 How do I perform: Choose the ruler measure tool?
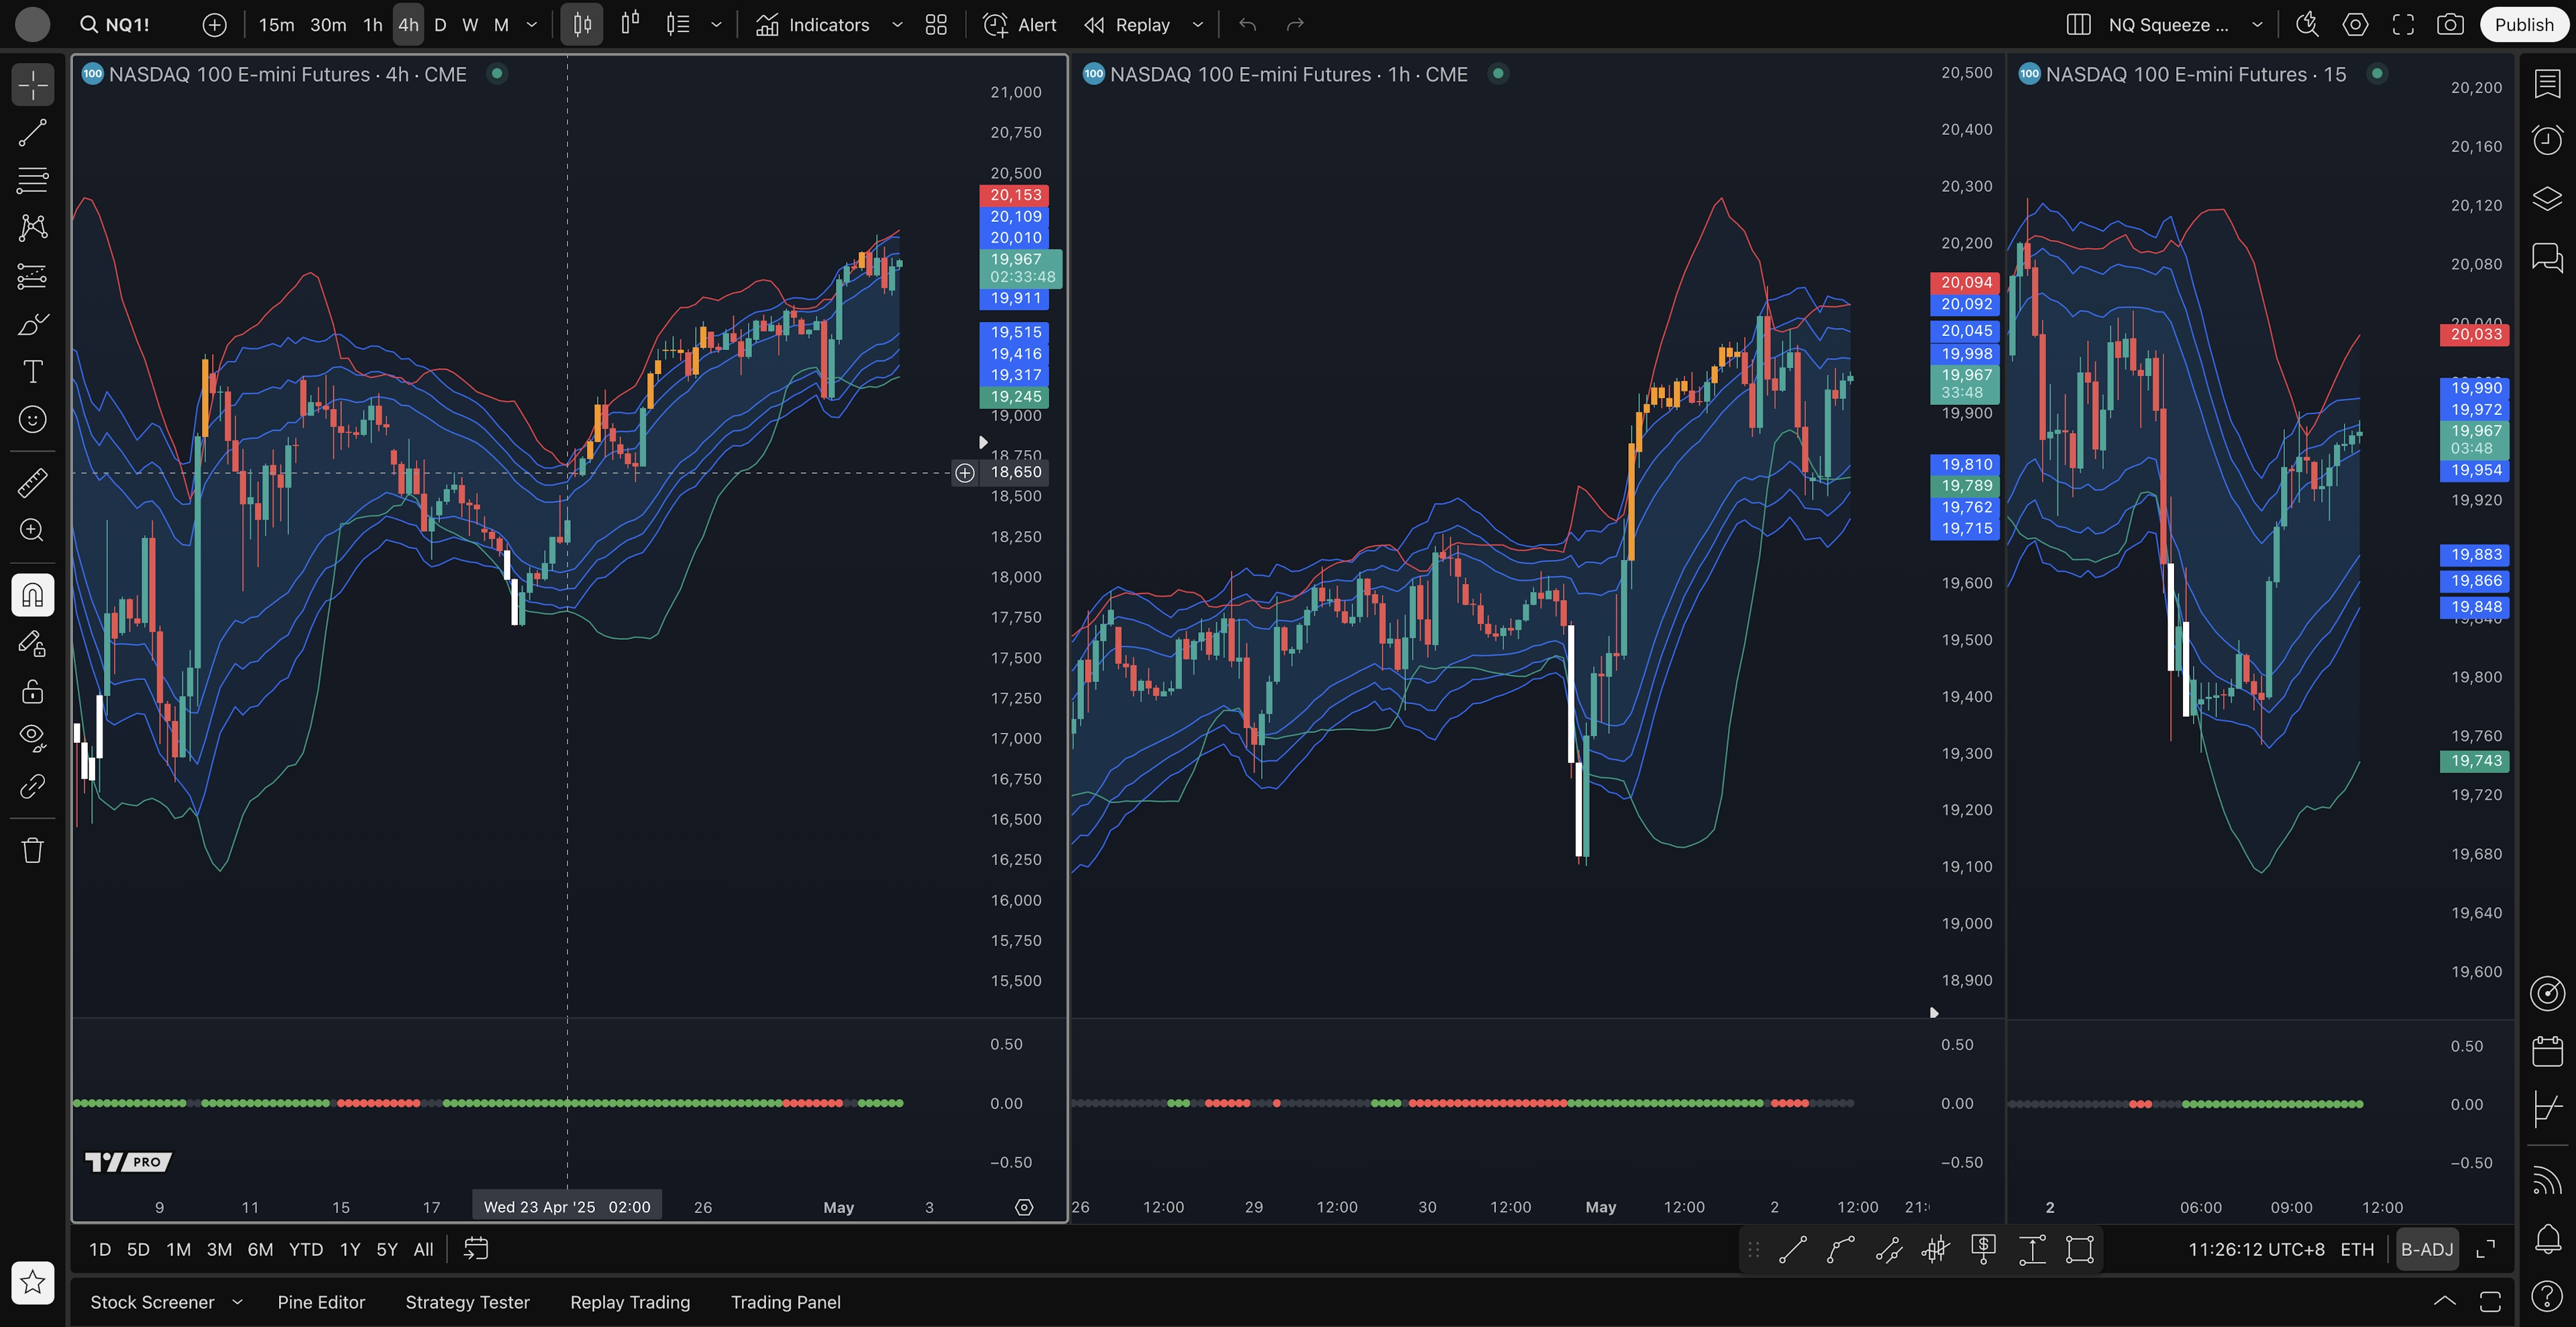pyautogui.click(x=32, y=483)
